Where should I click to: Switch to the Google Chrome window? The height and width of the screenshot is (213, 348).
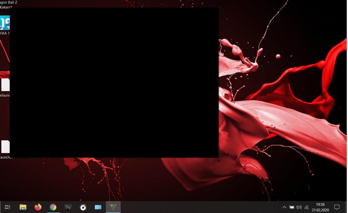click(53, 207)
